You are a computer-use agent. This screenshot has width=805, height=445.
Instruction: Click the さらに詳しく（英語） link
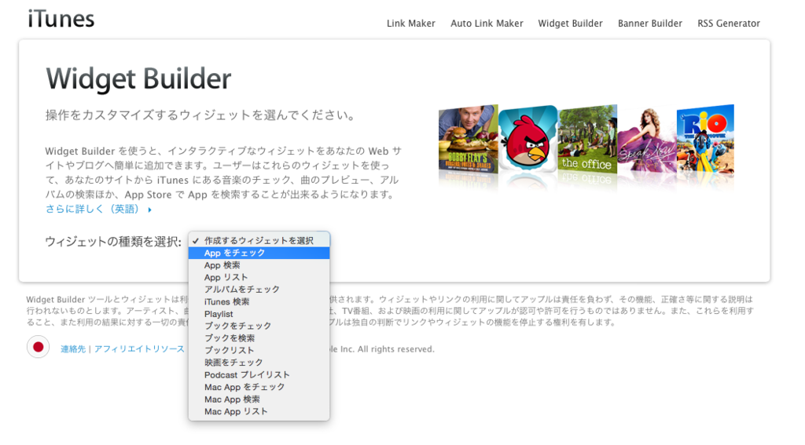pos(98,210)
